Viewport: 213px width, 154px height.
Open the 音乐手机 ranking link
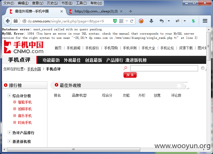(x=25, y=116)
